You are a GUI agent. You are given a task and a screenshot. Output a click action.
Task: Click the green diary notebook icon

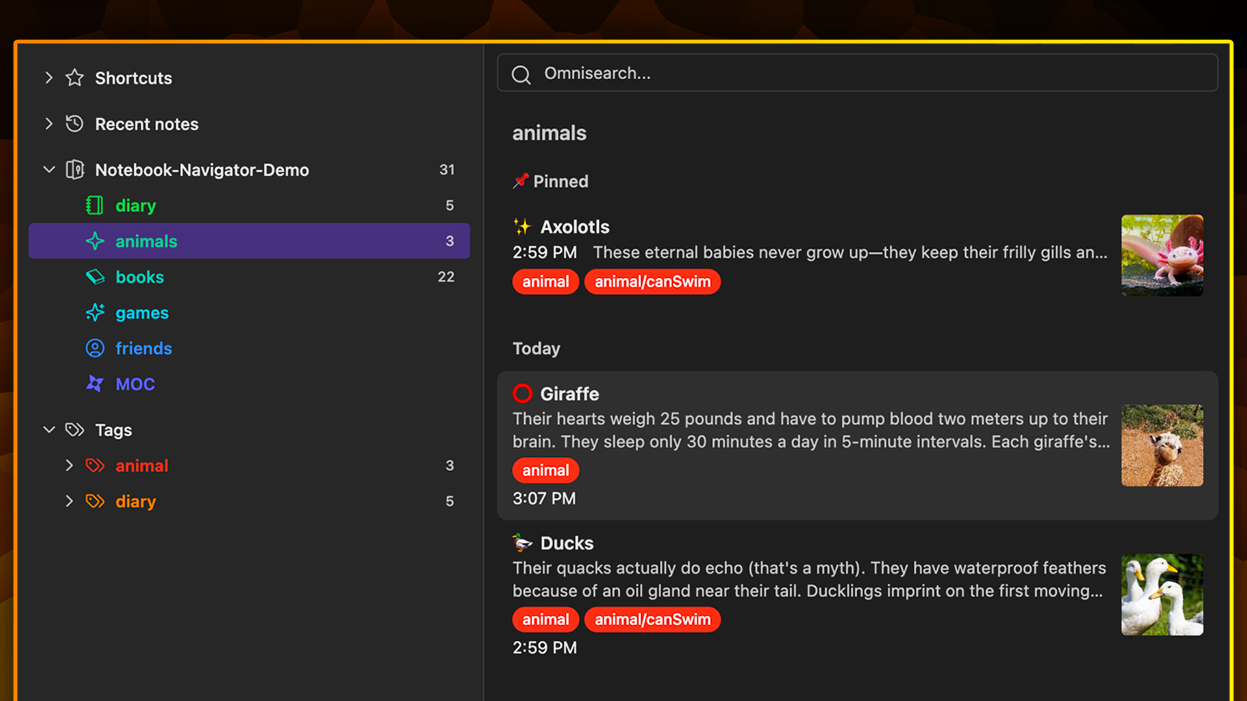95,205
